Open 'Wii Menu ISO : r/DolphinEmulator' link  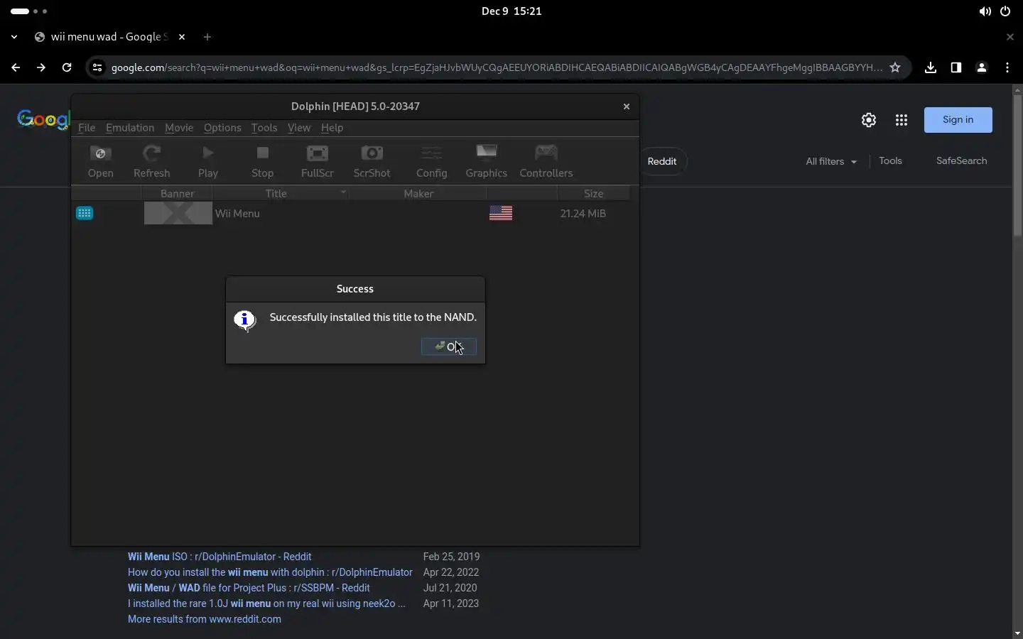220,557
